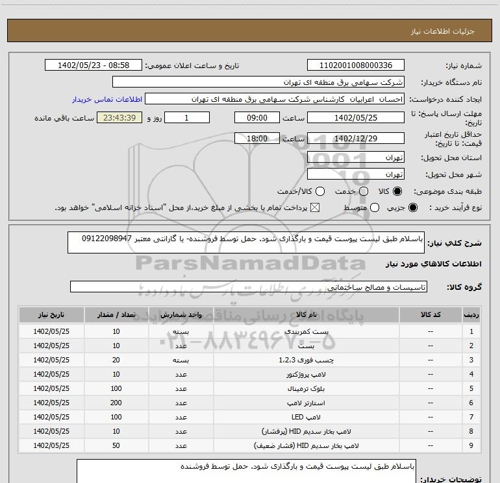This screenshot has width=500, height=483.
Task: Click the تعداد / مقدار column header
Action: 116,314
